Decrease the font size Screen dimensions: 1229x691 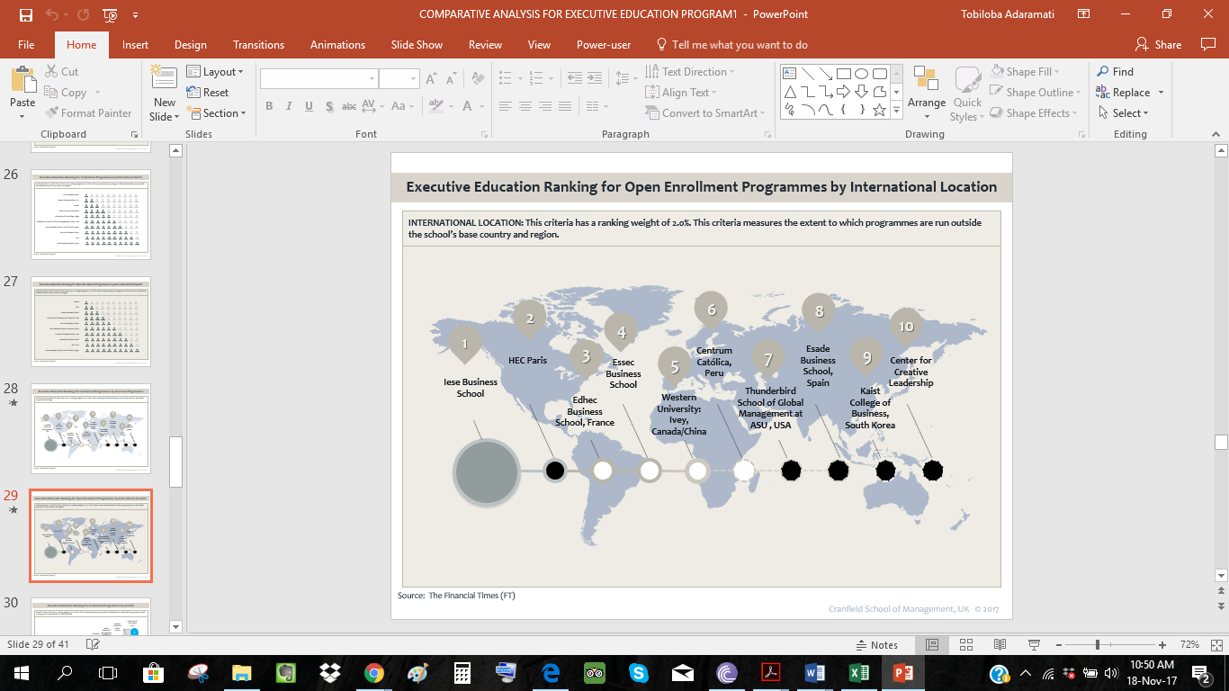pos(453,79)
